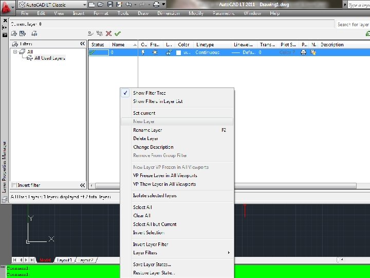The image size is (370, 278).
Task: Click the Undo arrow icon
Action: pos(128,5)
